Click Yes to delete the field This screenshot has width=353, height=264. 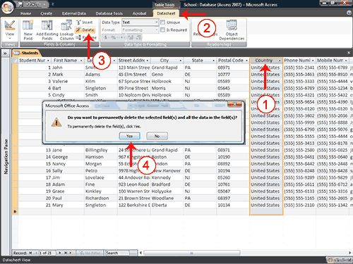130,136
